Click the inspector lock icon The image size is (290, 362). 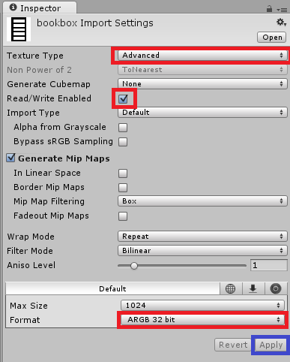coord(269,9)
